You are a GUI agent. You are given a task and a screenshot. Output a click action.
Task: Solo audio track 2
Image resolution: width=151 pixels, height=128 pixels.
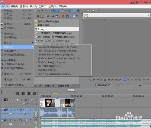point(31,110)
